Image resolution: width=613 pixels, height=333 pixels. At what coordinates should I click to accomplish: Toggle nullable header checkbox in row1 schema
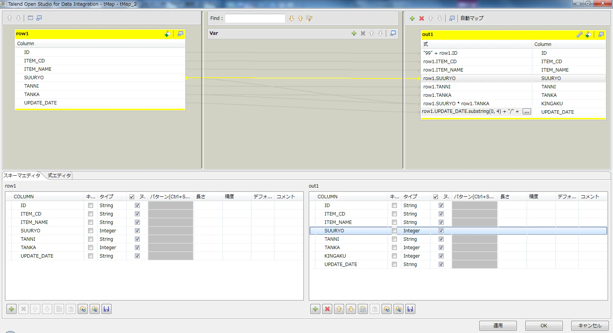point(132,197)
